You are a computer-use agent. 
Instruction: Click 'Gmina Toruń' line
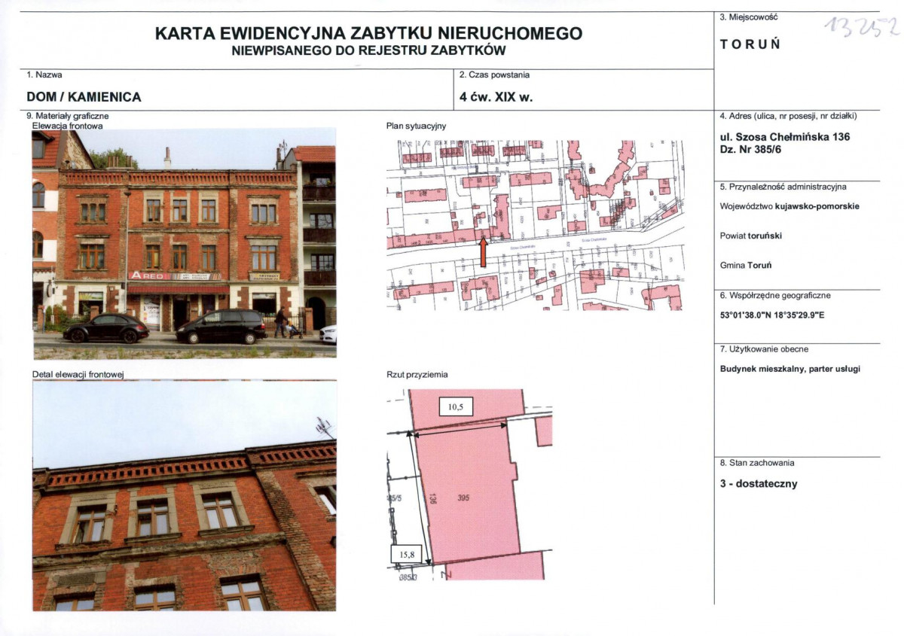pyautogui.click(x=744, y=265)
